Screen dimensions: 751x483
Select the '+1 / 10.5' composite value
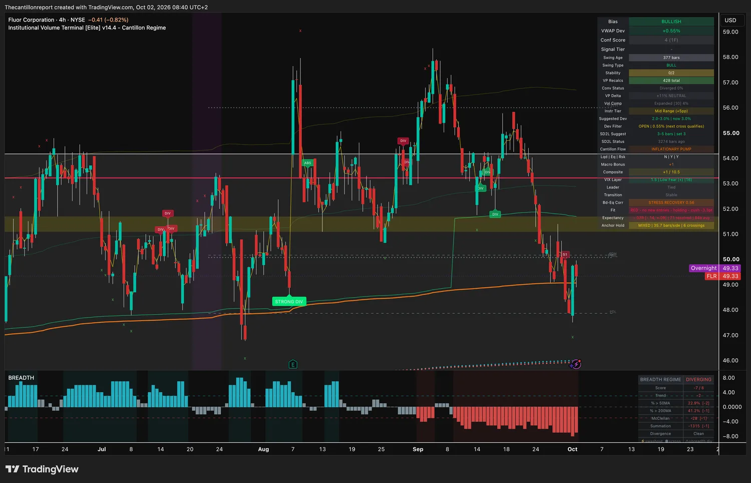(x=671, y=172)
